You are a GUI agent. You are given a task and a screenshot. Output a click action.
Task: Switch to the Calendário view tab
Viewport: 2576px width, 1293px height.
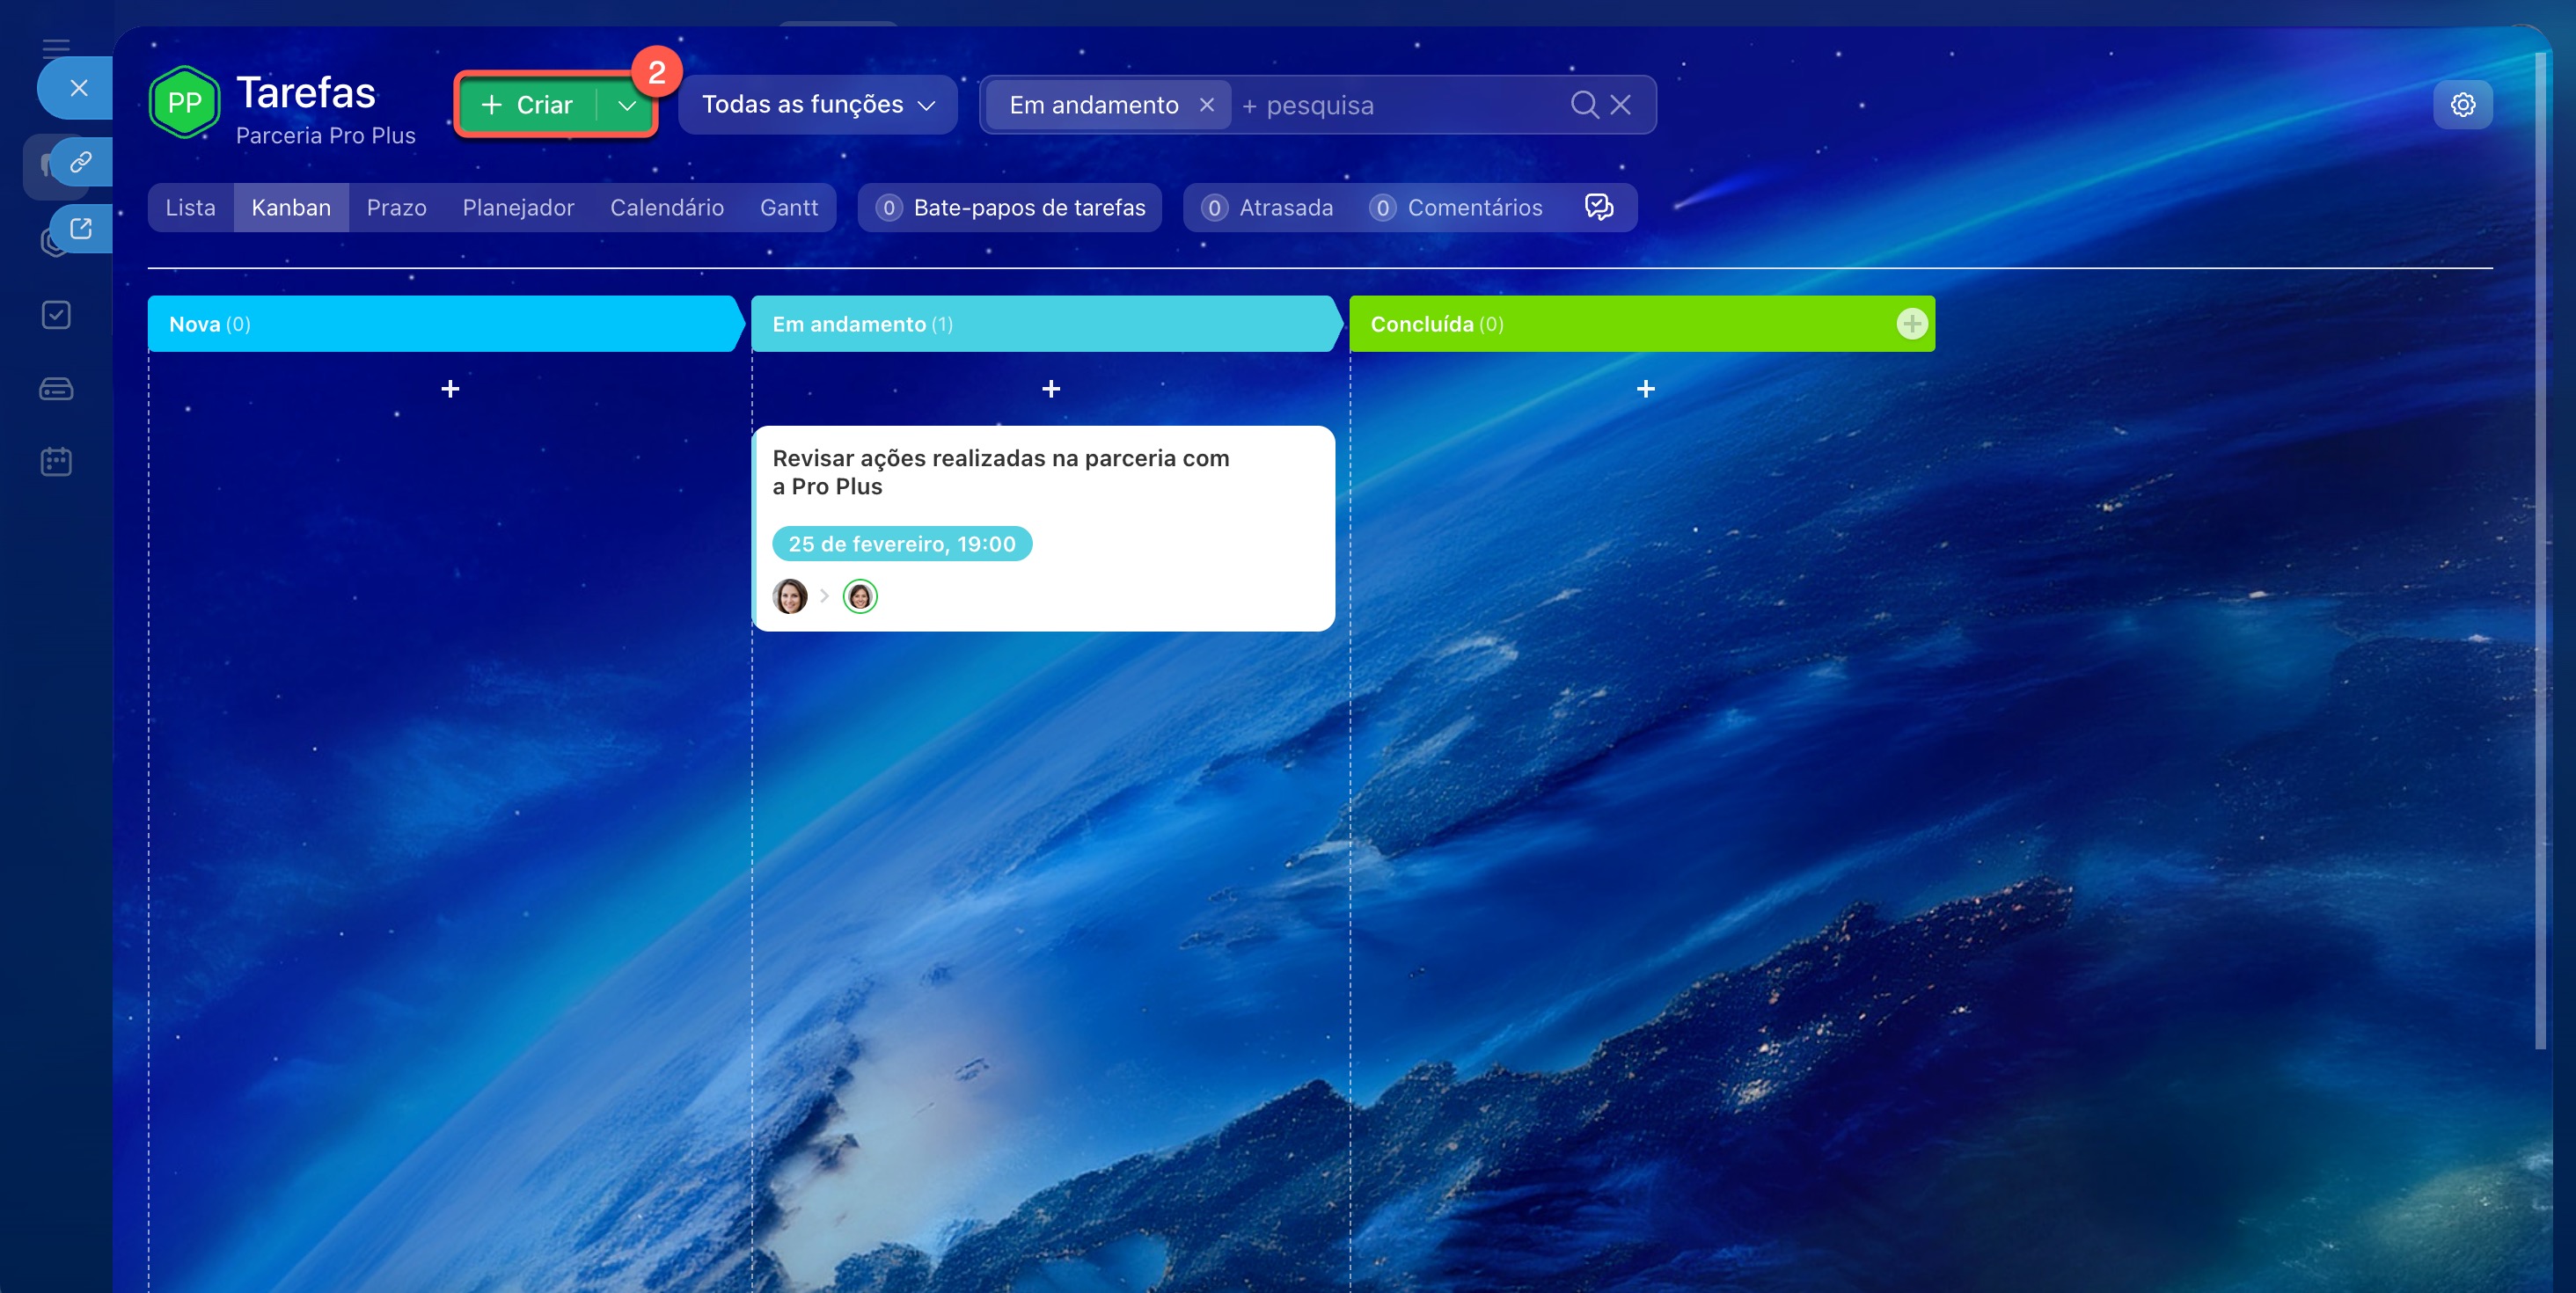(x=666, y=207)
